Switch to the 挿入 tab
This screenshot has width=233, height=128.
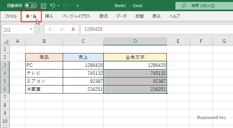pyautogui.click(x=49, y=16)
